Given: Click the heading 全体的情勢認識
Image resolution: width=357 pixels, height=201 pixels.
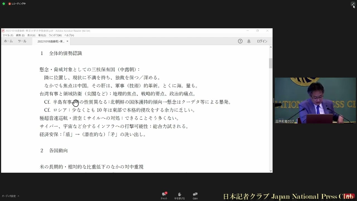Looking at the screenshot, I should tap(66, 53).
